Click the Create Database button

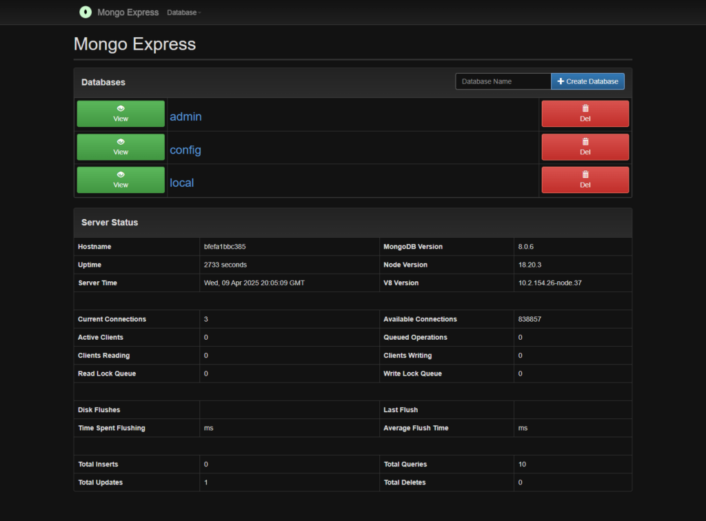click(x=587, y=81)
